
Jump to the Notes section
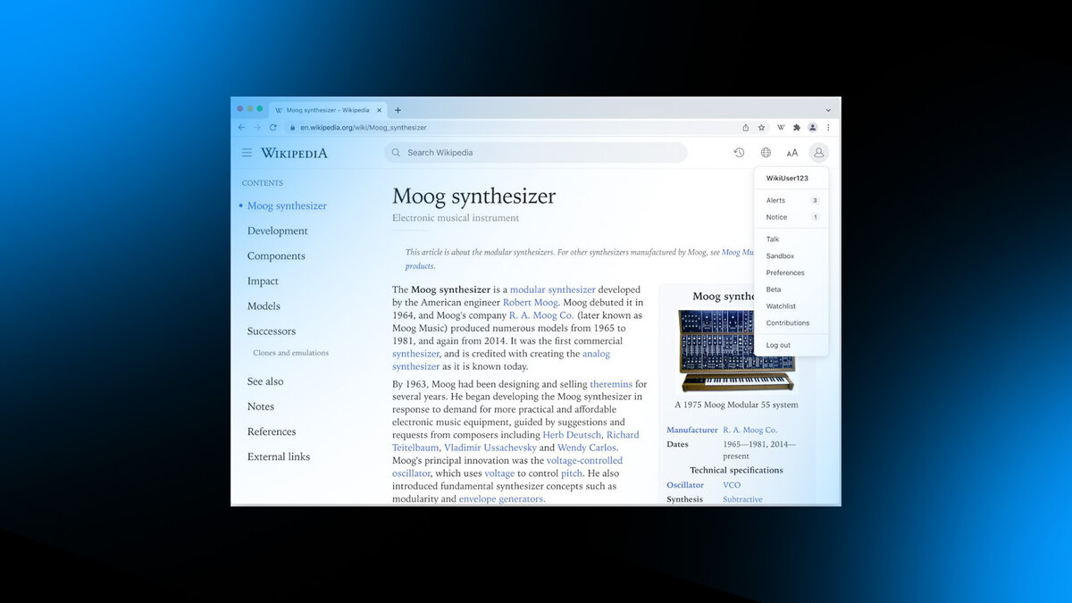coord(261,406)
